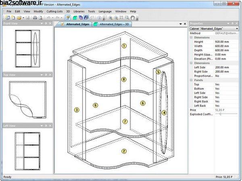
Task: Click the zoom in magnifier icon
Action: point(111,18)
